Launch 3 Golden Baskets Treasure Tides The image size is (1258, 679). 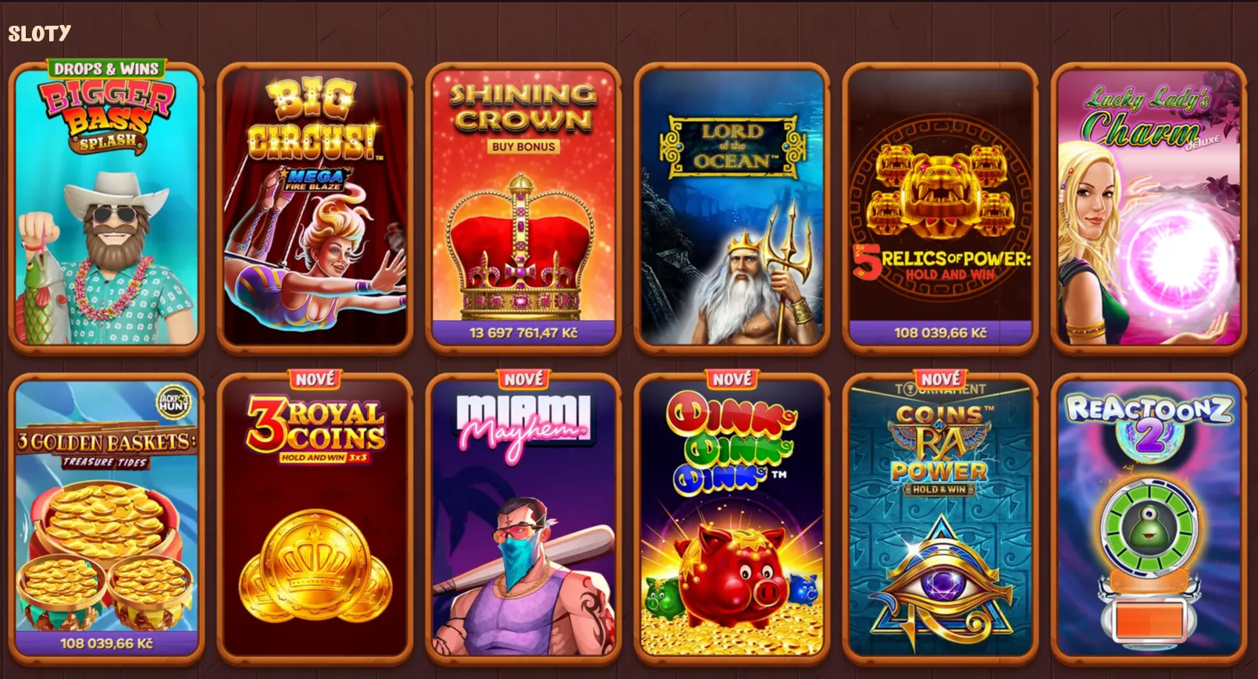click(x=106, y=518)
